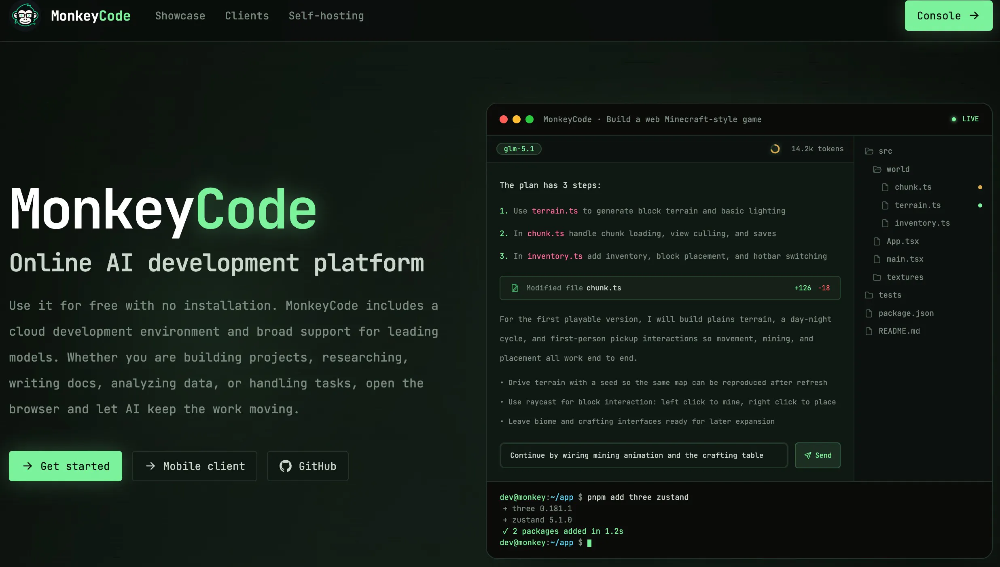This screenshot has width=1000, height=567.
Task: Click the file icon next to terrain.ts
Action: [x=885, y=205]
